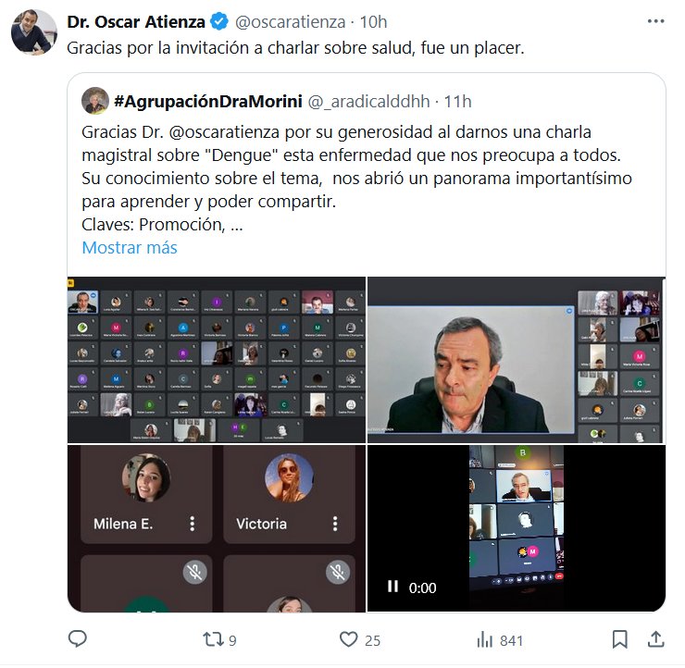Pause the video at 0:00
The height and width of the screenshot is (668, 685).
tap(392, 587)
